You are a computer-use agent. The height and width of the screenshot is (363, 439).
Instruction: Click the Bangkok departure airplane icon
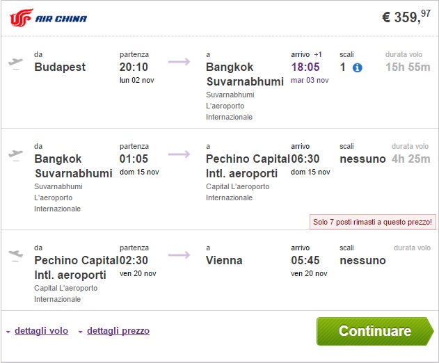[x=15, y=154]
